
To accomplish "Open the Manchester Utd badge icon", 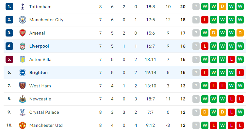I will (23, 126).
